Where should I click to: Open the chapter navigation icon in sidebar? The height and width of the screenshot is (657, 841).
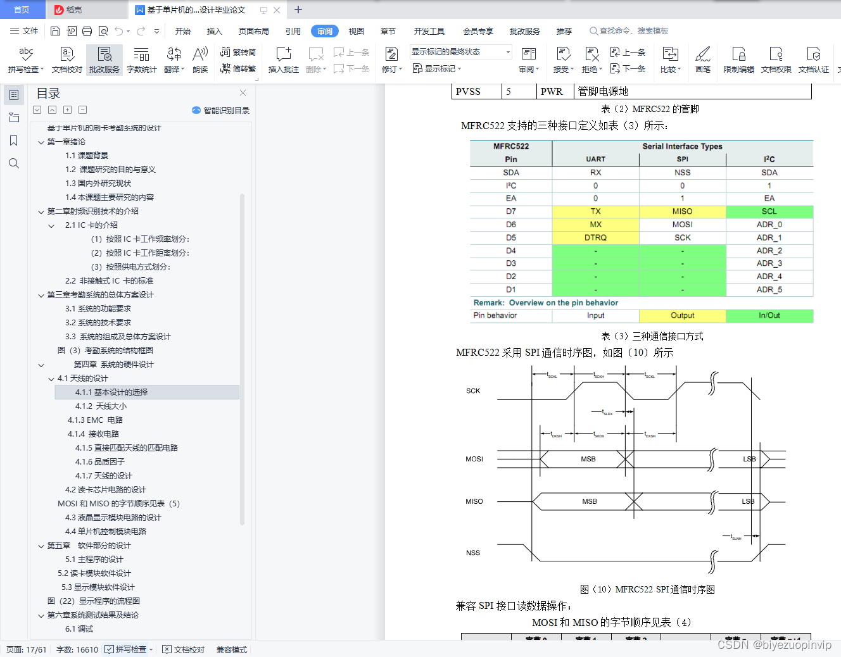(x=14, y=118)
